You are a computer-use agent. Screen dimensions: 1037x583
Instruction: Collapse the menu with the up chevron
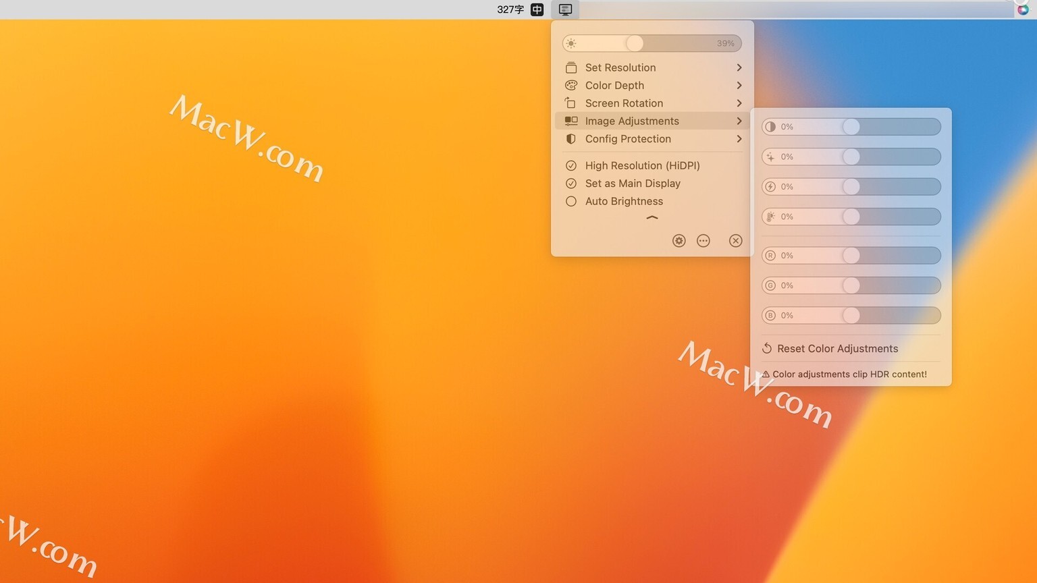[x=652, y=218]
